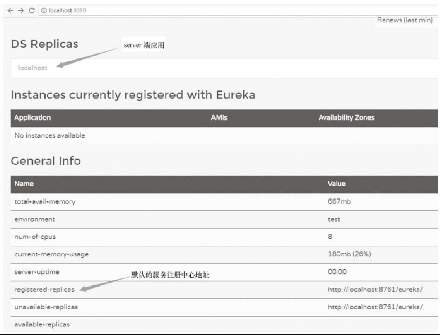Select the environment value test
The width and height of the screenshot is (440, 335).
point(334,219)
